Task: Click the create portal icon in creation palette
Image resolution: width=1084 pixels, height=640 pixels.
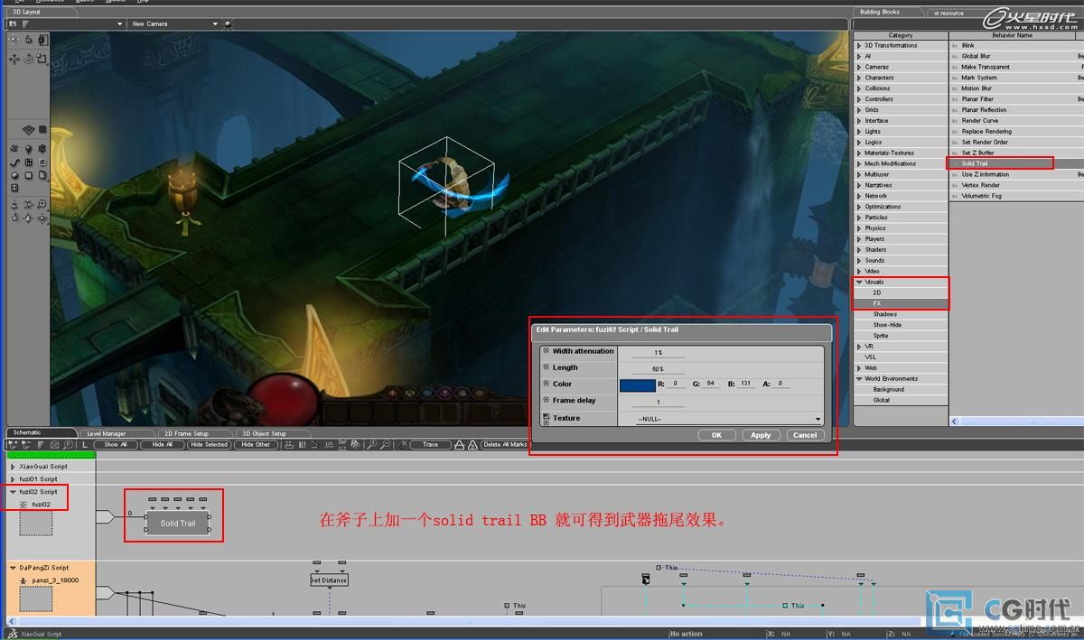Action: click(42, 175)
